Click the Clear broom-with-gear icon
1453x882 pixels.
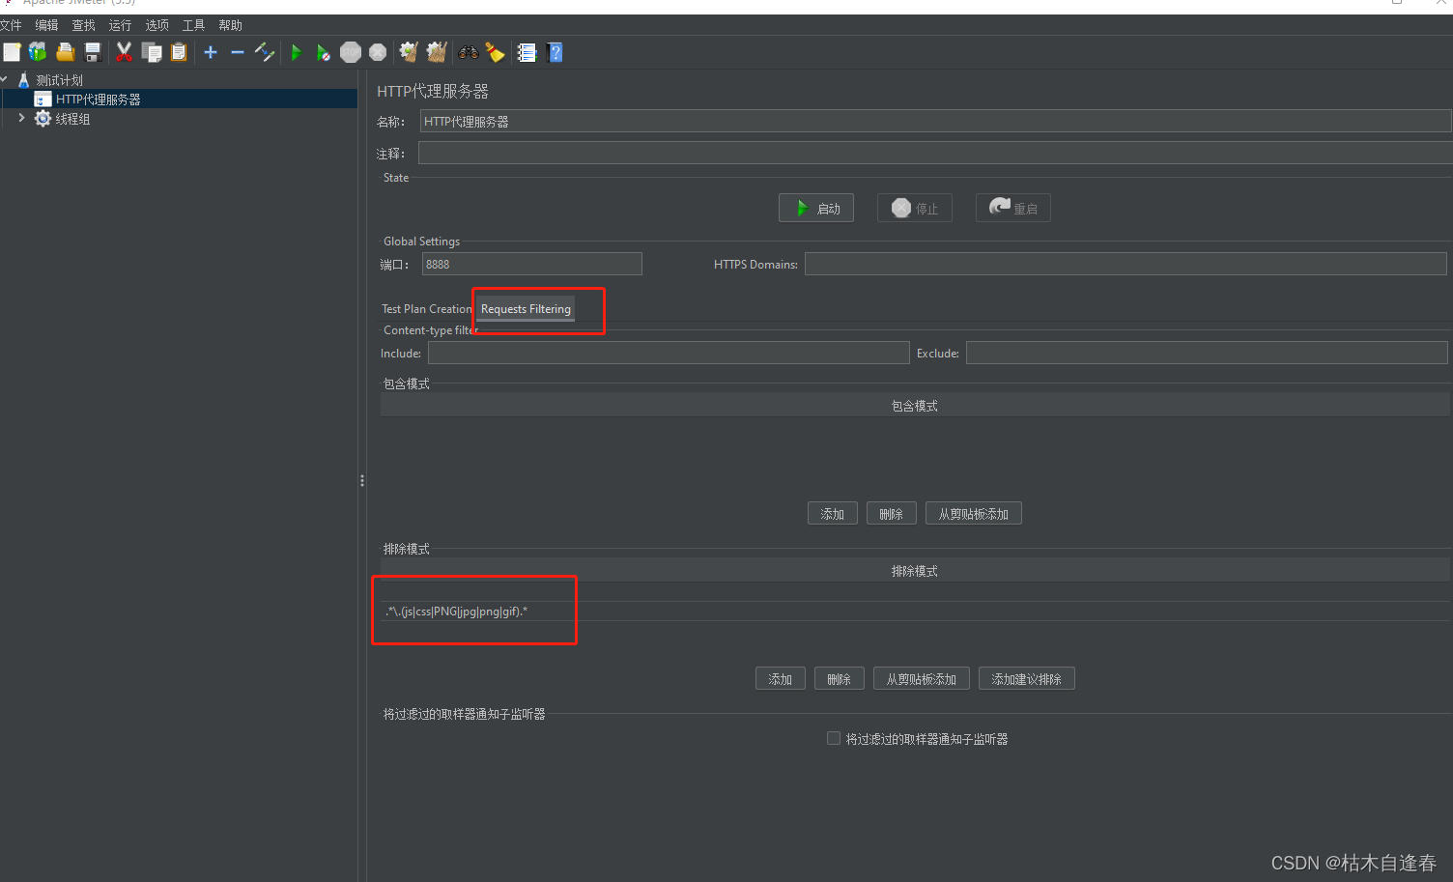click(x=409, y=52)
